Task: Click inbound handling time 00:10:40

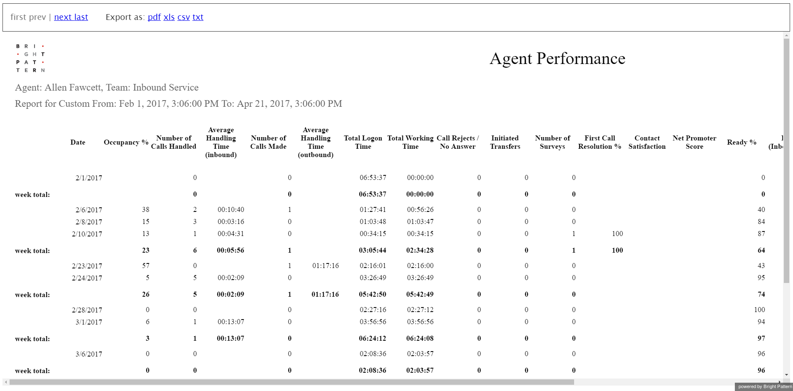Action: 231,210
